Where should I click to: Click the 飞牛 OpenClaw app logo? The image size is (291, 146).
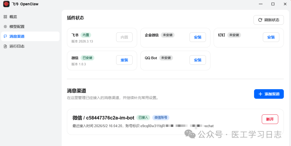(6, 4)
